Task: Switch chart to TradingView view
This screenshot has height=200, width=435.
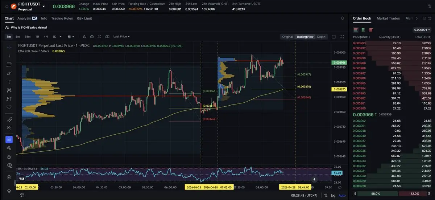Action: tap(304, 37)
